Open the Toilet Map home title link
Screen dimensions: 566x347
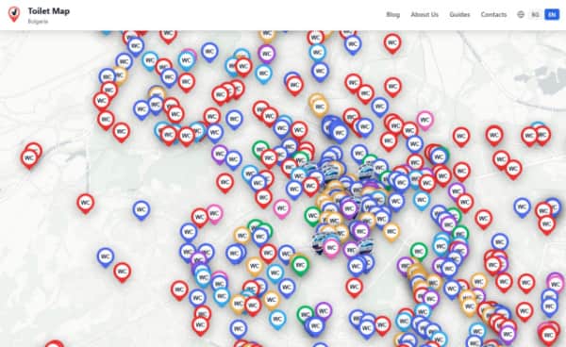tap(49, 11)
